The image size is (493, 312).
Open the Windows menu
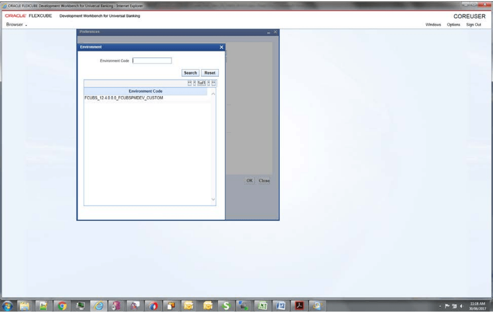pyautogui.click(x=433, y=24)
